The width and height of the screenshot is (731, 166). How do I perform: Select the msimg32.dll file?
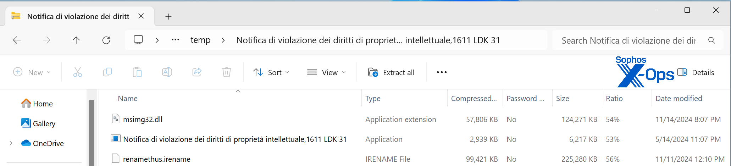(x=143, y=120)
